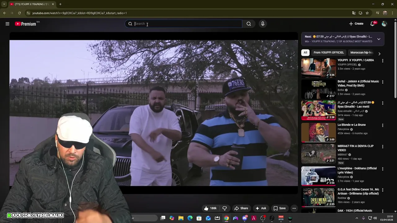Open YouTube notifications bell
Viewport: 397px width, 223px height.
373,24
